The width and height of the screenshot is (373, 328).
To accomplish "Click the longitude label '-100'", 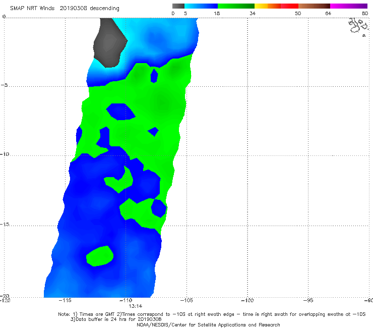I will (247, 300).
